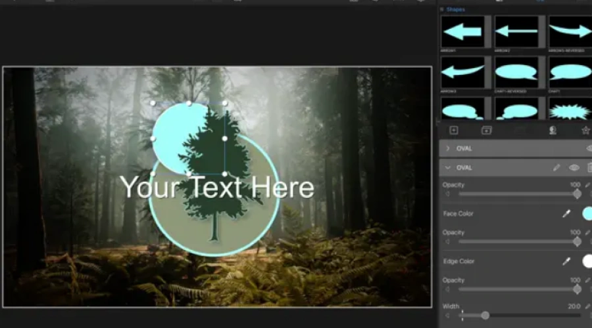This screenshot has height=328, width=592.
Task: Click the add layer group icon
Action: pyautogui.click(x=486, y=131)
